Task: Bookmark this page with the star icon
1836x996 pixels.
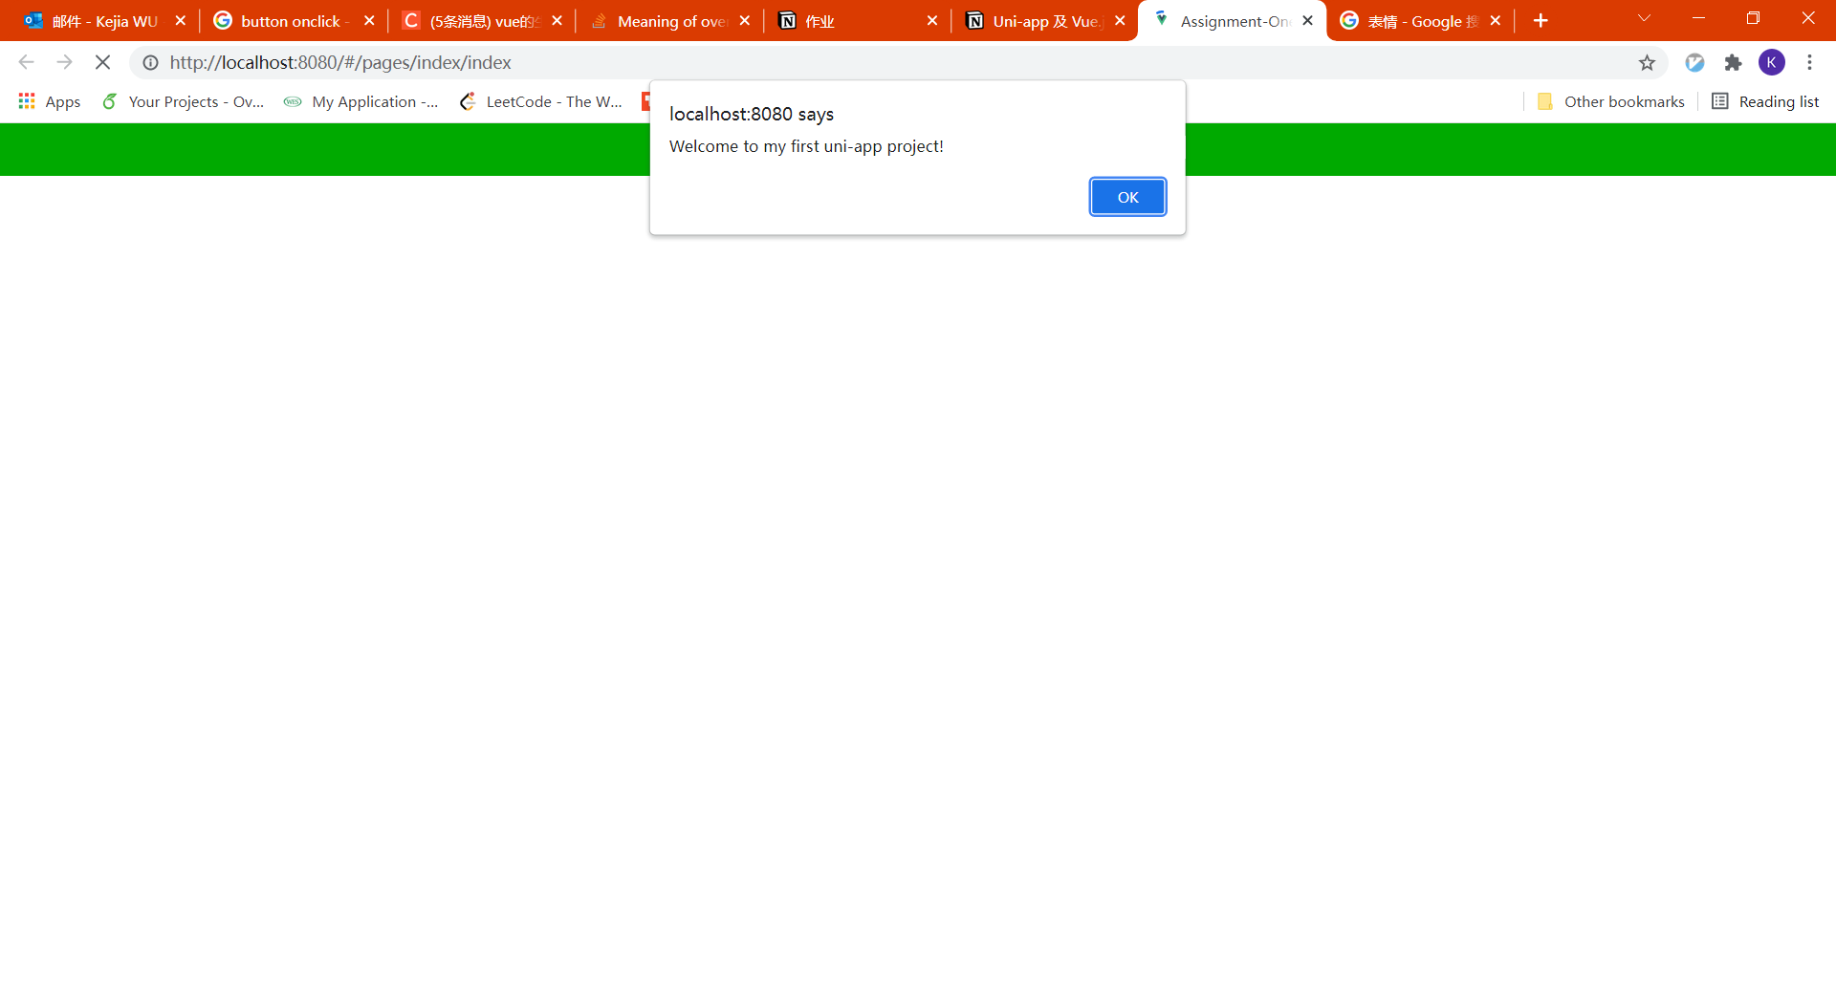Action: point(1647,62)
